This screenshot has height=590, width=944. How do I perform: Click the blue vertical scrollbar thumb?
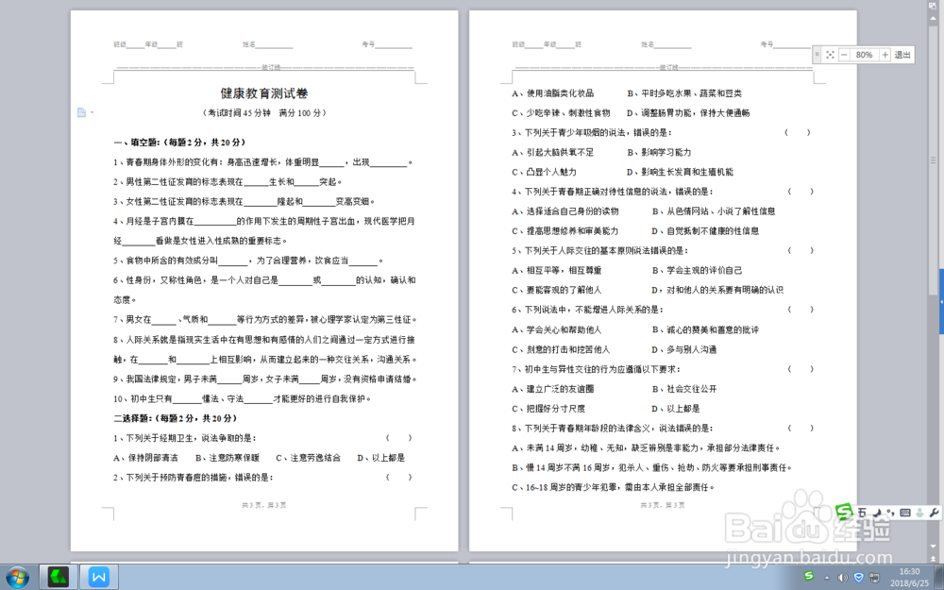point(940,301)
